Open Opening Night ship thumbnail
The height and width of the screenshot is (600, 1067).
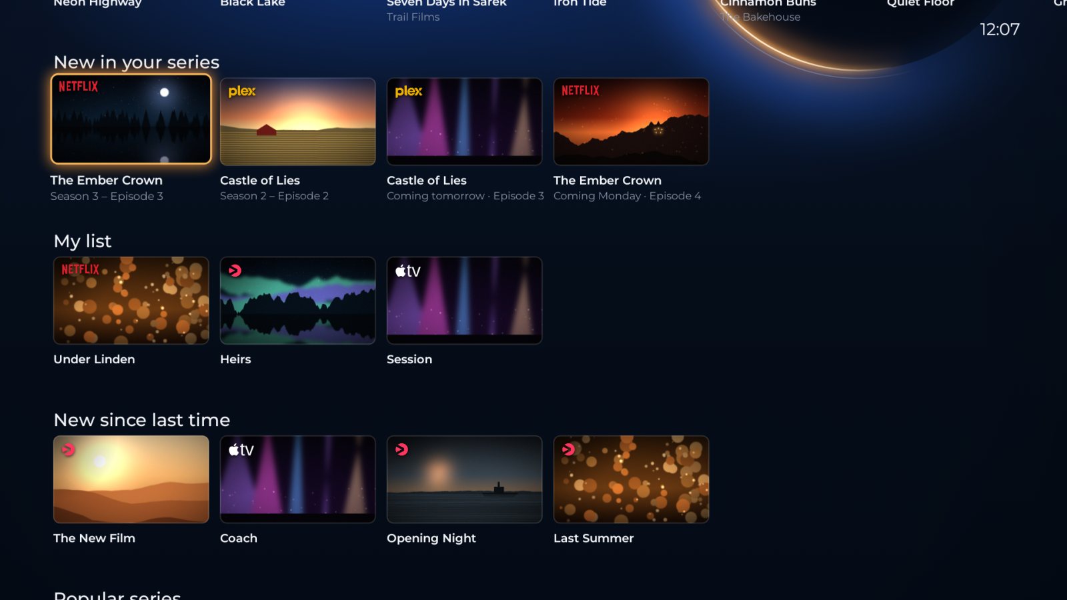(465, 479)
